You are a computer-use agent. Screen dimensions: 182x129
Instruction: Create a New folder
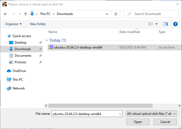pos(38,24)
